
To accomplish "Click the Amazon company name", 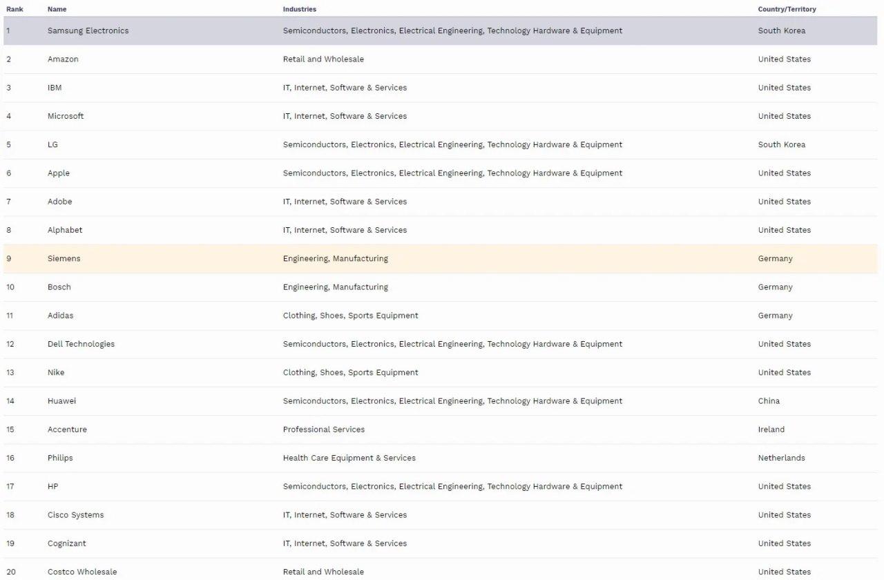I will (x=63, y=59).
